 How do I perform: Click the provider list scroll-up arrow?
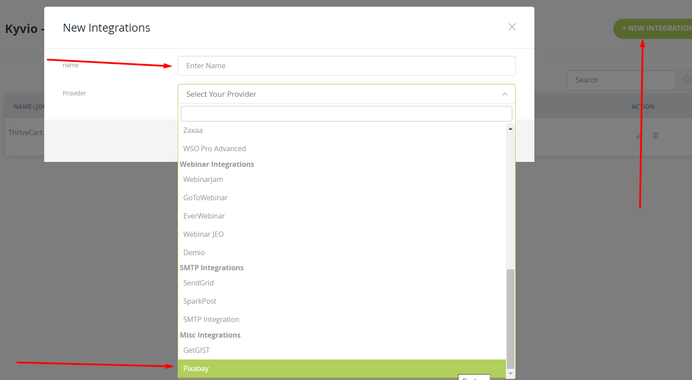(510, 128)
